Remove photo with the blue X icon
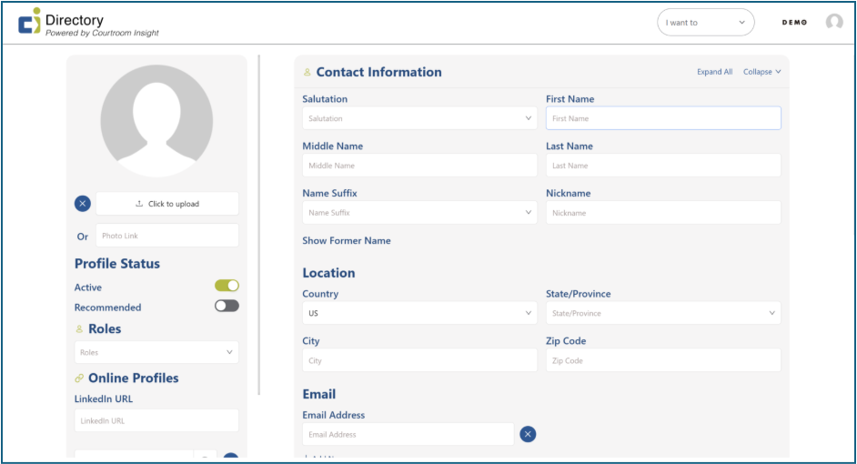Image resolution: width=857 pixels, height=464 pixels. 83,204
